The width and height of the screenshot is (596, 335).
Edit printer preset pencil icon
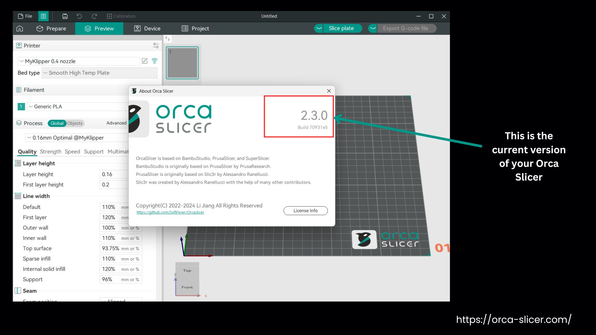(x=145, y=61)
